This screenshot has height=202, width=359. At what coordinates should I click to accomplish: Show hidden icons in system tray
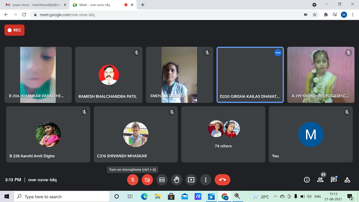pyautogui.click(x=275, y=197)
